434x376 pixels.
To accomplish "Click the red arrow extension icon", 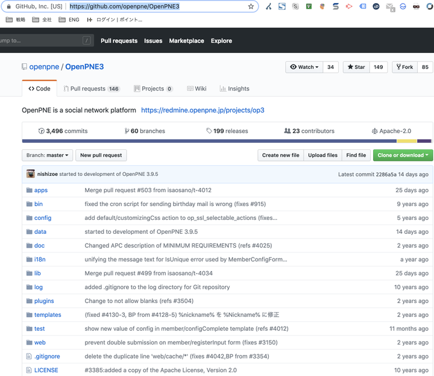I will (349, 6).
